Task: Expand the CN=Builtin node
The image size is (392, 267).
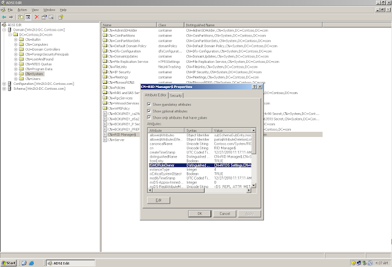Action: pyautogui.click(x=16, y=40)
